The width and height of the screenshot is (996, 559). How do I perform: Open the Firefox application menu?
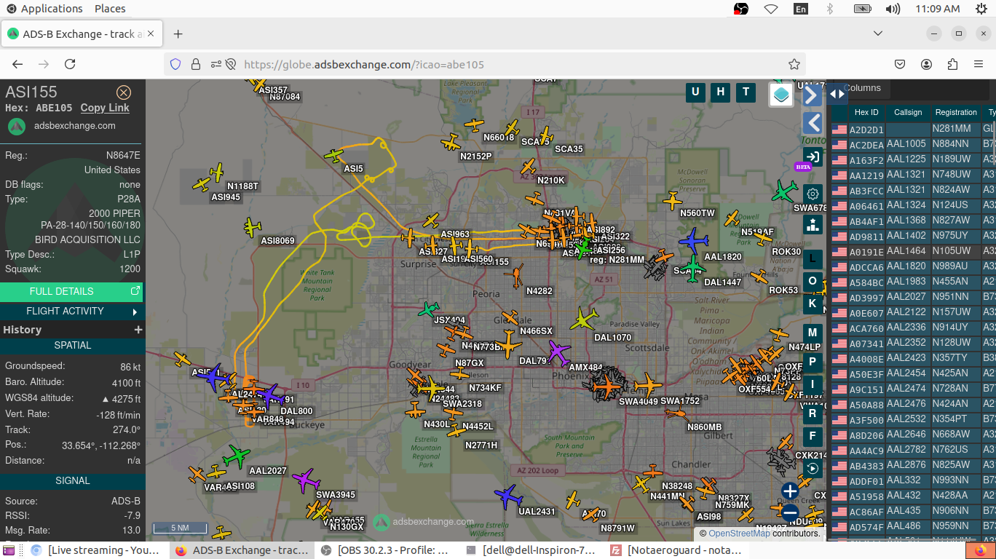[979, 64]
